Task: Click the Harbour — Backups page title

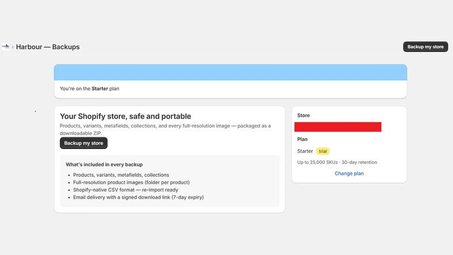Action: (48, 47)
